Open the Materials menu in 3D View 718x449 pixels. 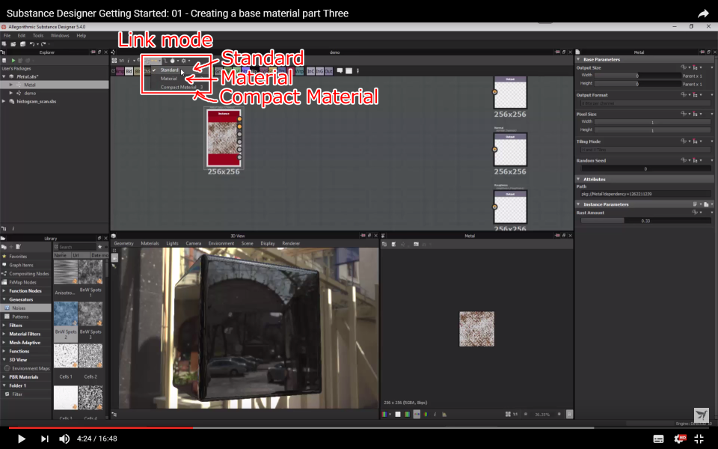(150, 243)
